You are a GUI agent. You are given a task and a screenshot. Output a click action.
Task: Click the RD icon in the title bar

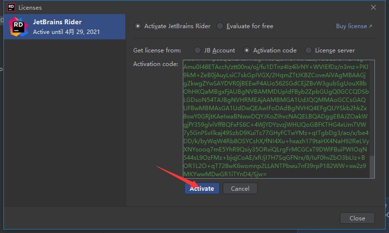click(11, 7)
